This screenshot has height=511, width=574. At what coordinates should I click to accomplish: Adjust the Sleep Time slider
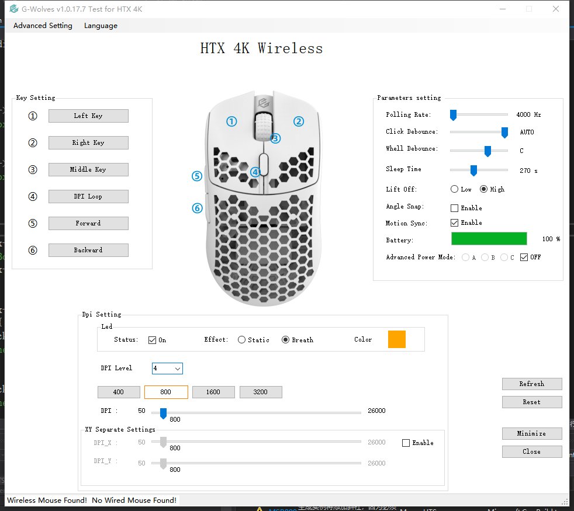pos(473,171)
